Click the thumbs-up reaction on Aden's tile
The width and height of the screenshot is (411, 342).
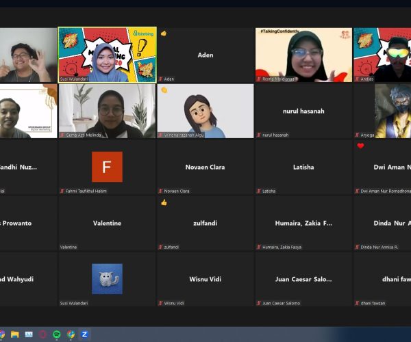point(164,34)
